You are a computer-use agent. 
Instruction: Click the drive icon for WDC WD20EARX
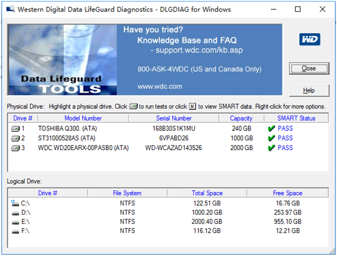click(15, 148)
